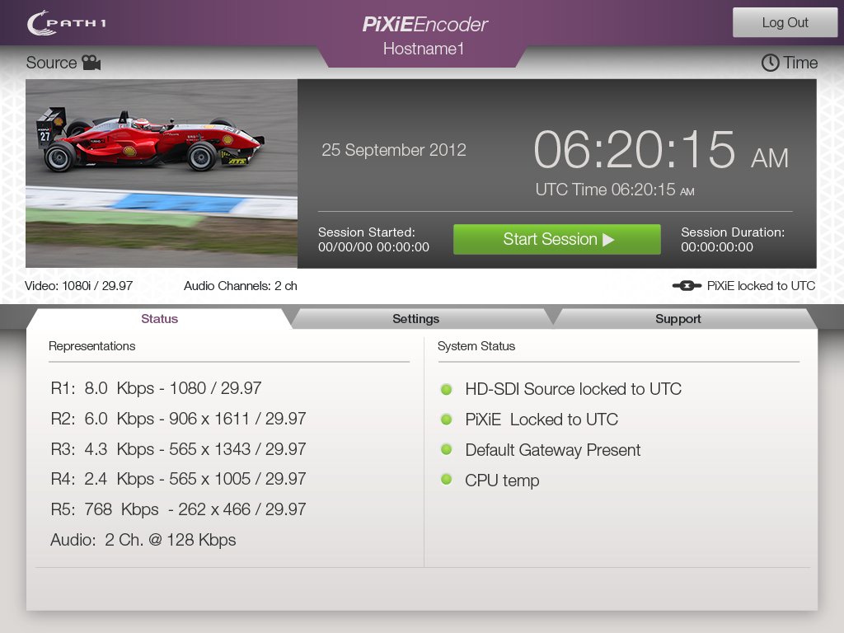This screenshot has width=844, height=633.
Task: Start the encoding session
Action: tap(557, 239)
